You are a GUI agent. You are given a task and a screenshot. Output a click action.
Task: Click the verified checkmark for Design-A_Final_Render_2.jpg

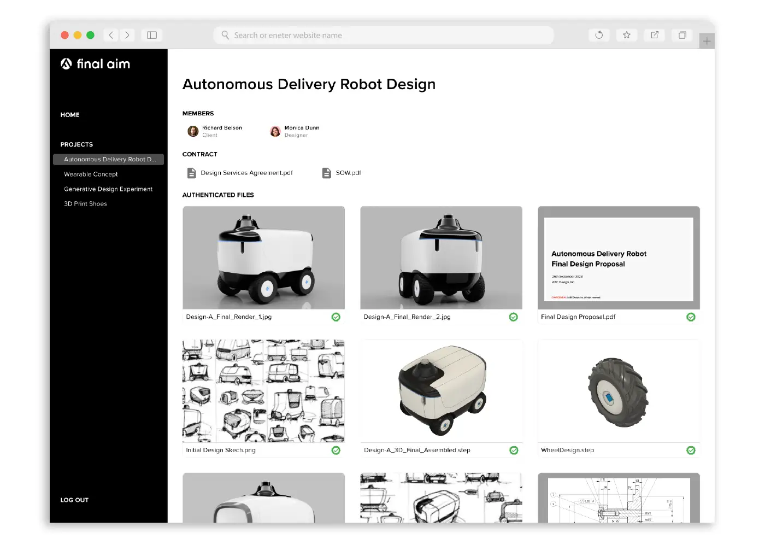coord(514,317)
